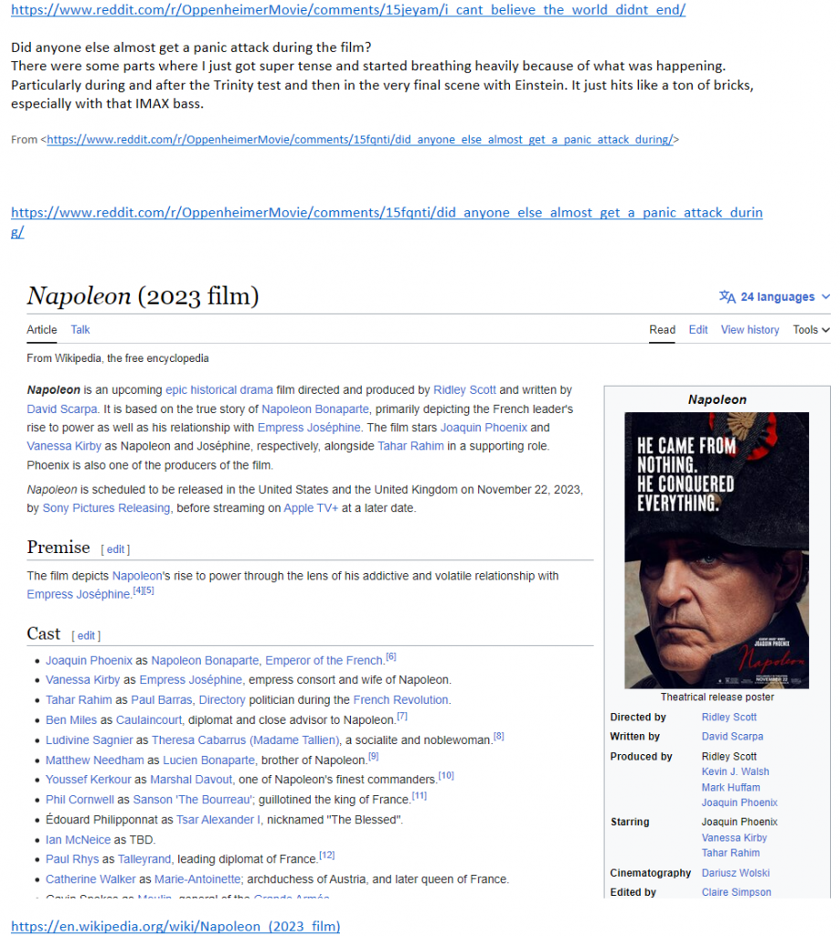Click edit link beside Premise heading
The width and height of the screenshot is (840, 936).
pyautogui.click(x=115, y=549)
